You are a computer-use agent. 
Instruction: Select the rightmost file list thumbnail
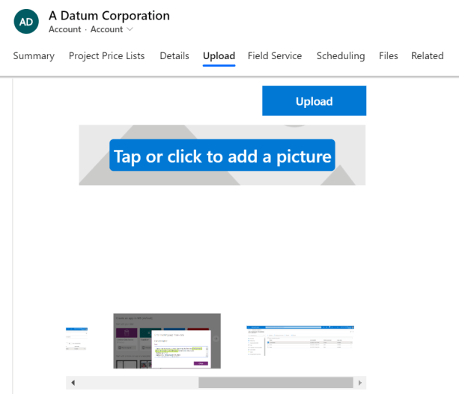[x=300, y=340]
